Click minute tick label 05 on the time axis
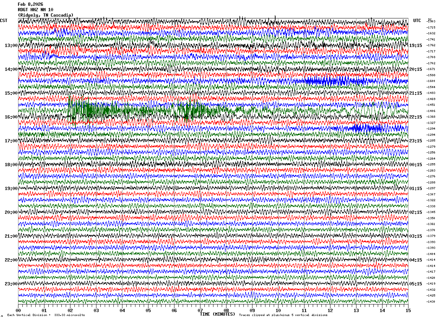 148,310
